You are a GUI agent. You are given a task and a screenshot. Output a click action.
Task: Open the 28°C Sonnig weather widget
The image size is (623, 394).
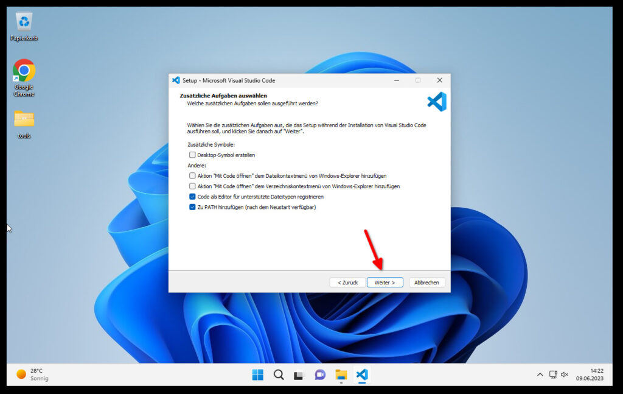tap(33, 375)
